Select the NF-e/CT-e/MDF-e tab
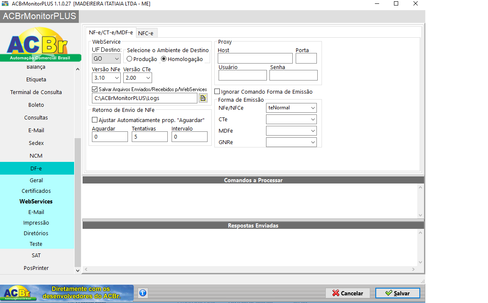Viewport: 488px width, 303px height. click(x=111, y=32)
